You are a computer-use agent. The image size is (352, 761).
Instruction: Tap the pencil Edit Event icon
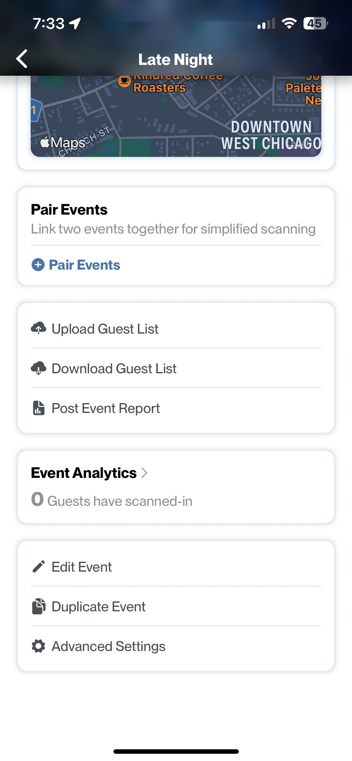39,567
